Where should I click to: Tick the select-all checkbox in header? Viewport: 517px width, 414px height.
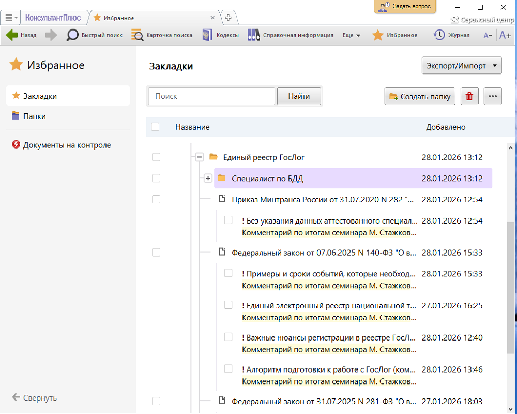(156, 127)
